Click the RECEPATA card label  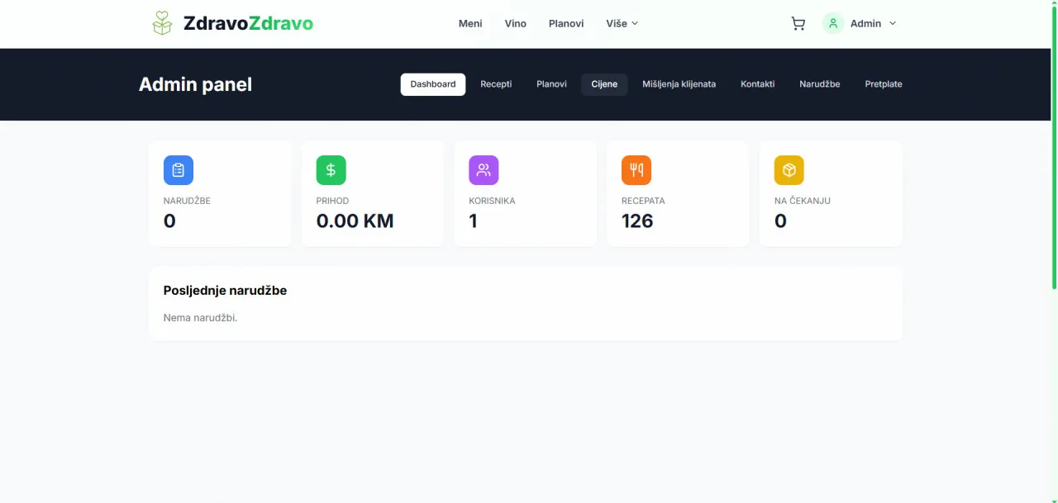tap(643, 201)
